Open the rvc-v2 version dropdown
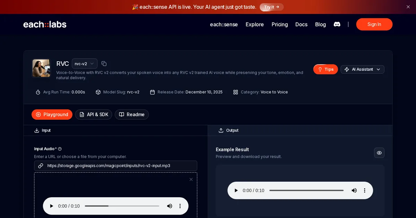This screenshot has width=416, height=218. coord(85,64)
